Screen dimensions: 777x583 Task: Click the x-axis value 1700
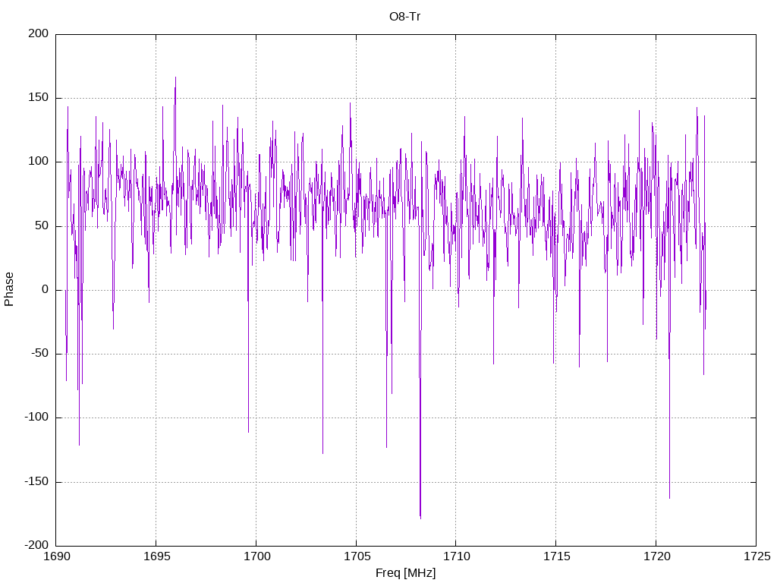(x=256, y=556)
